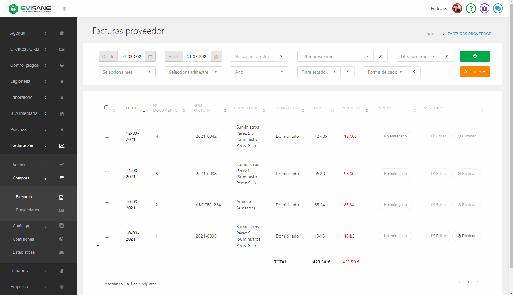This screenshot has width=513, height=295.
Task: Click the green add invoice button
Action: click(475, 56)
